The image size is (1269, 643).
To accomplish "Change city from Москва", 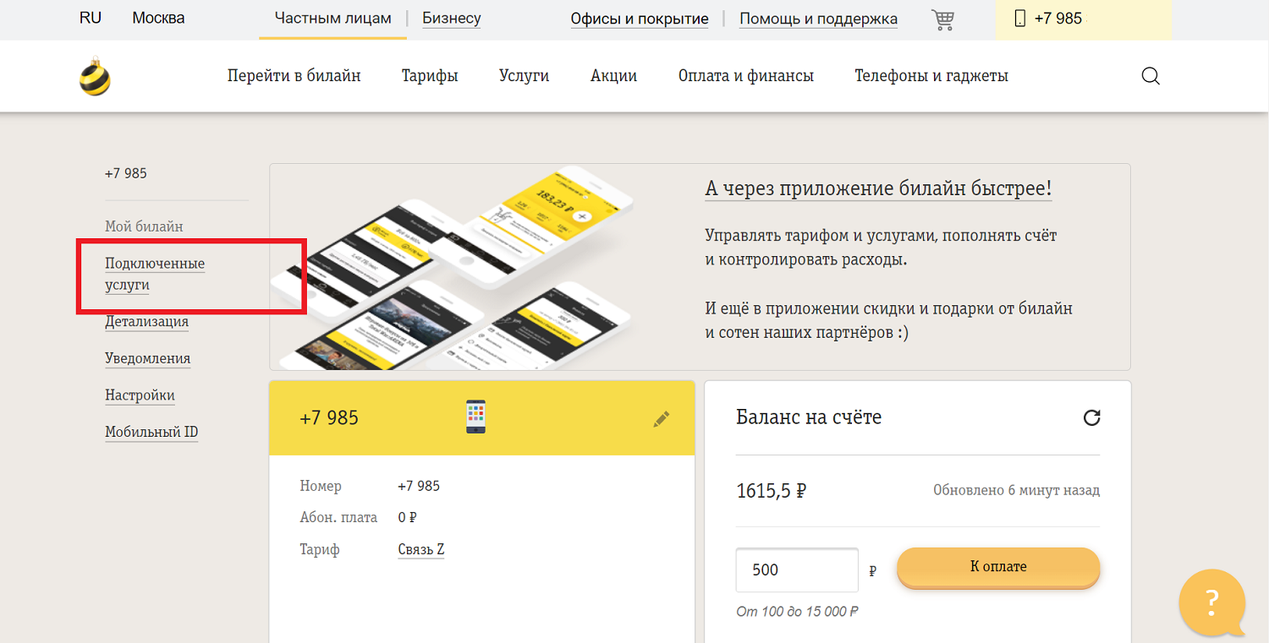I will tap(158, 18).
